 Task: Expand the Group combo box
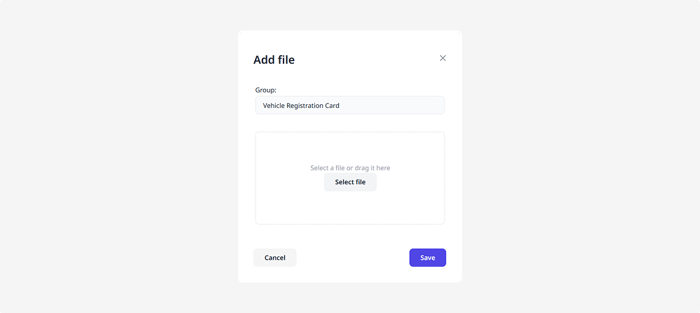click(349, 106)
